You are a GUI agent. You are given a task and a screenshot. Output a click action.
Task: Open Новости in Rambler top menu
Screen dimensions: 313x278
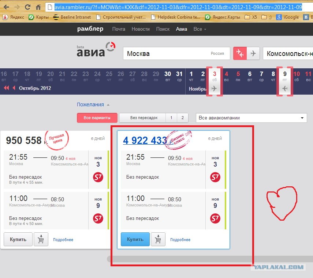coord(141,29)
